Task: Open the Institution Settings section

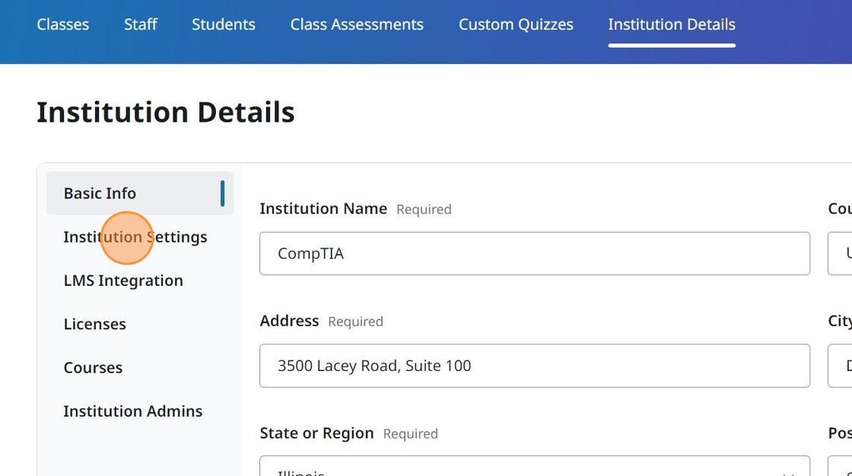Action: (x=135, y=236)
